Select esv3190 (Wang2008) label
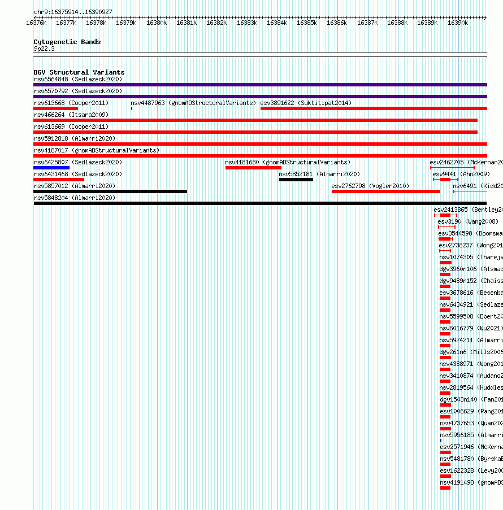 pyautogui.click(x=468, y=222)
